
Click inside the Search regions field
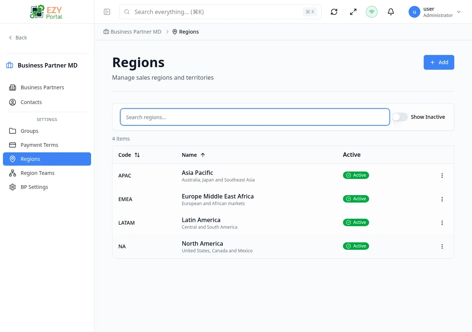(254, 117)
